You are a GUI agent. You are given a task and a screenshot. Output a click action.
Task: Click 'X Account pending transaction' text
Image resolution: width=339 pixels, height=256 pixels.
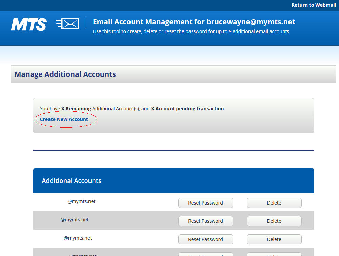click(x=187, y=109)
